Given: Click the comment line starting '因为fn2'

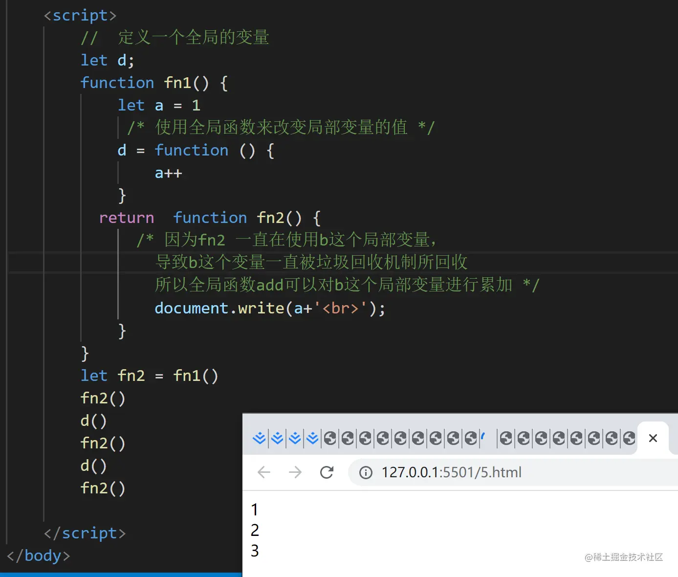Looking at the screenshot, I should click(286, 240).
